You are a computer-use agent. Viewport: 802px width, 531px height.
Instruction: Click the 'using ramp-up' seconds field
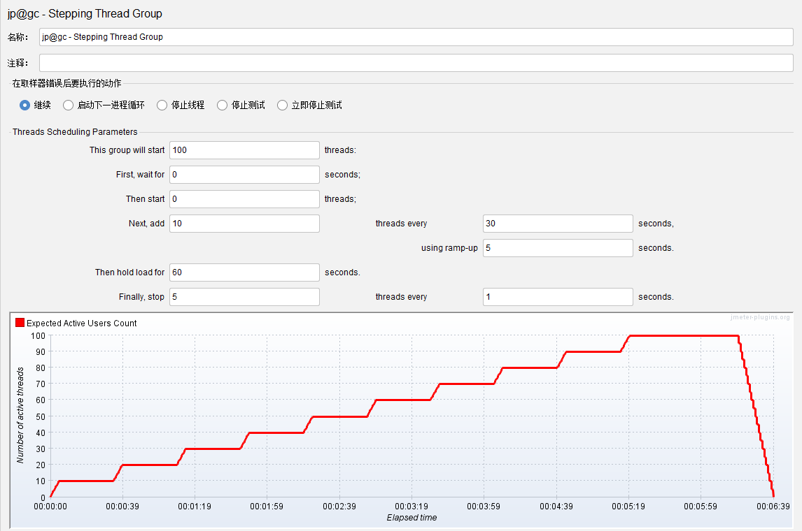tap(558, 248)
